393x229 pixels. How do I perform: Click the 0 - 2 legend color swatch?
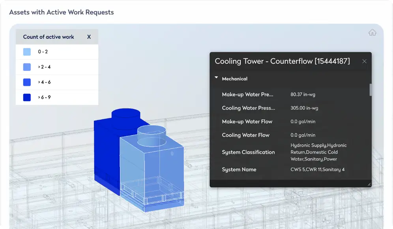tap(27, 52)
